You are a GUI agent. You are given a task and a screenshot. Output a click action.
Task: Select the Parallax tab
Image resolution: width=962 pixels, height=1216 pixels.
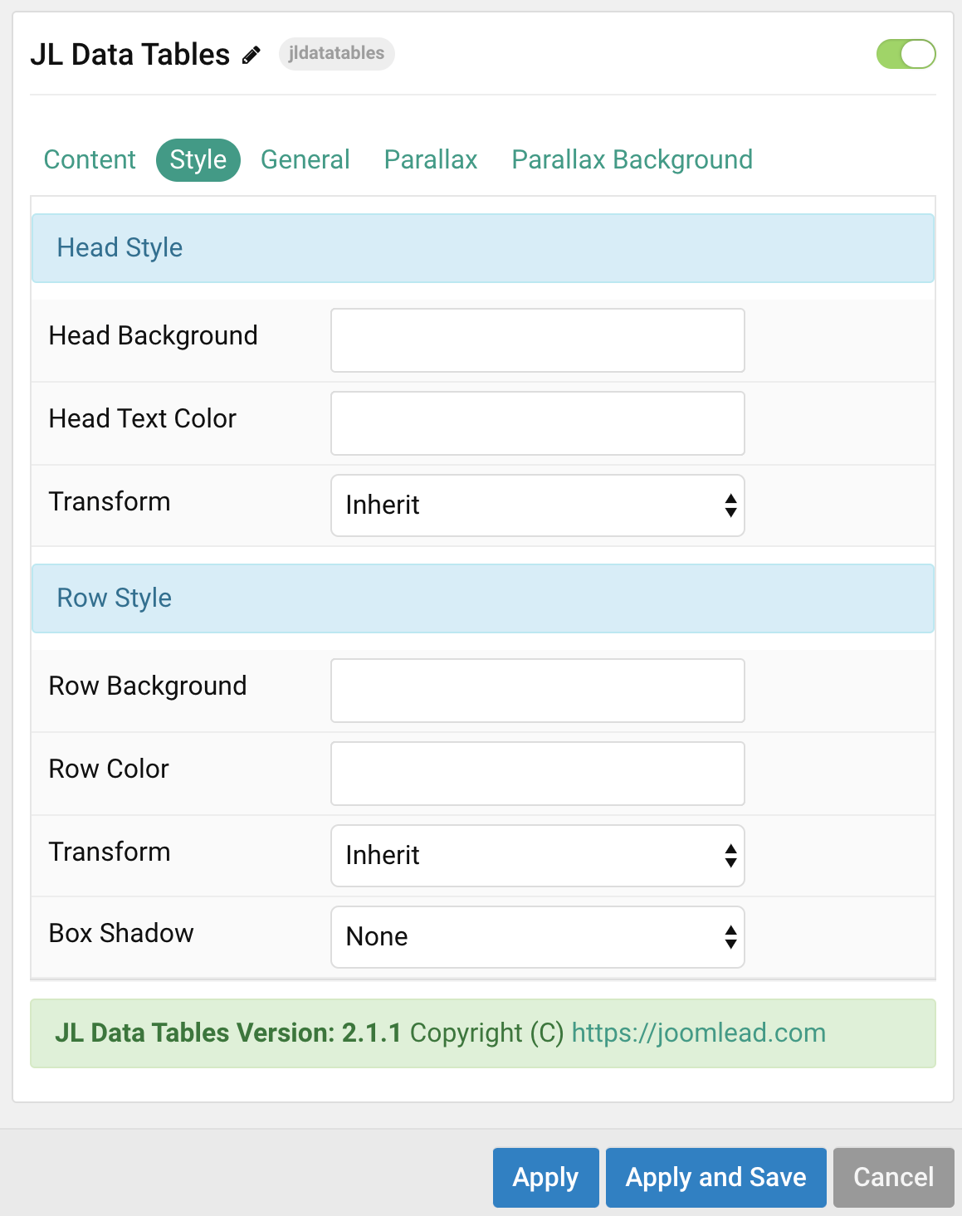[x=430, y=159]
